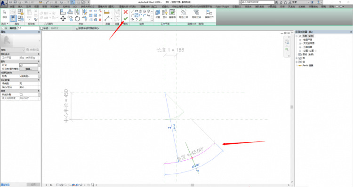Expand the Floor Plans tree node
The width and height of the screenshot is (353, 187).
pyautogui.click(x=300, y=39)
